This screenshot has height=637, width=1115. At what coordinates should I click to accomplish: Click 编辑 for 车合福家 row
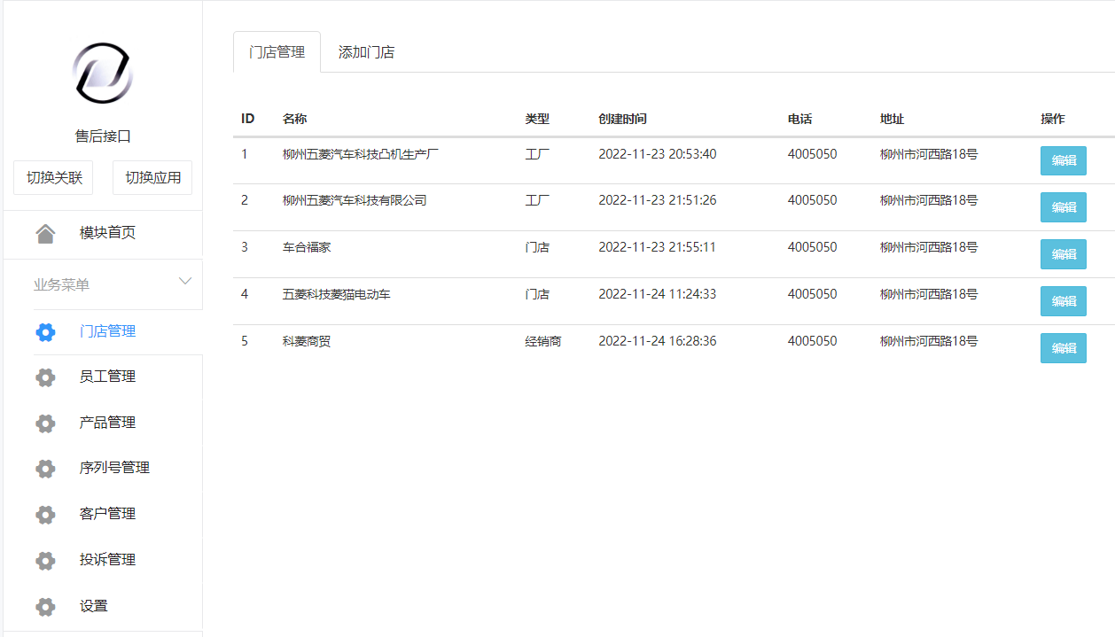coord(1063,254)
